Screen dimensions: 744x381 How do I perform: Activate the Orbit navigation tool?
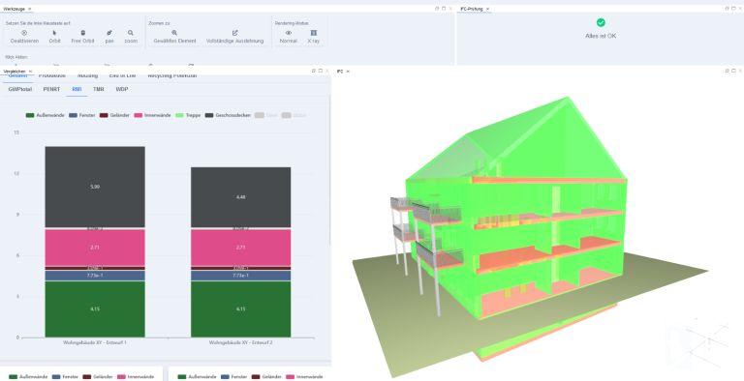(x=54, y=37)
